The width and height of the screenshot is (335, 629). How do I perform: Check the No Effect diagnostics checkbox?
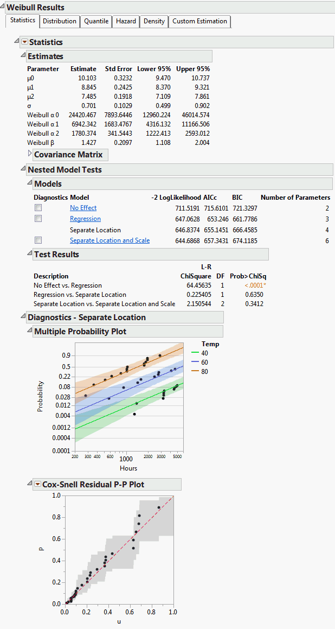38,208
